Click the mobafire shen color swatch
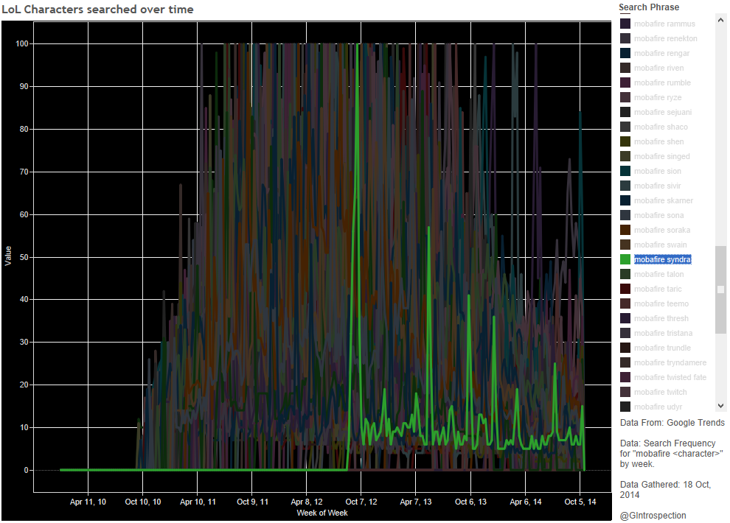This screenshot has height=523, width=730. [625, 141]
